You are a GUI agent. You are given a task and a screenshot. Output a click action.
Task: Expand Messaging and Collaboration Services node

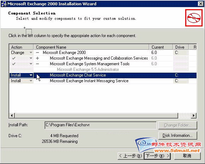pyautogui.click(x=37, y=58)
